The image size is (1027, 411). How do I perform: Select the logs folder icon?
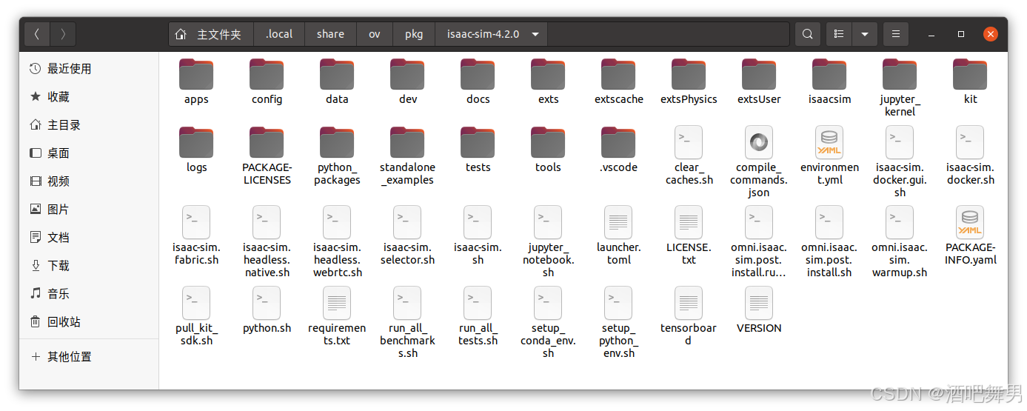[196, 142]
